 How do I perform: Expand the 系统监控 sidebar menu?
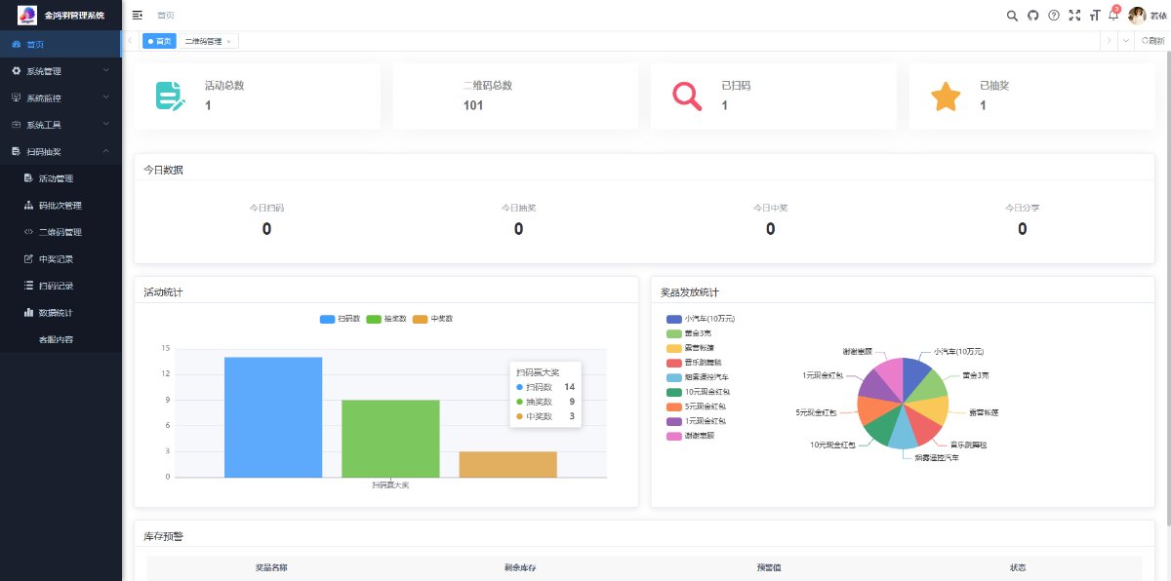point(61,98)
